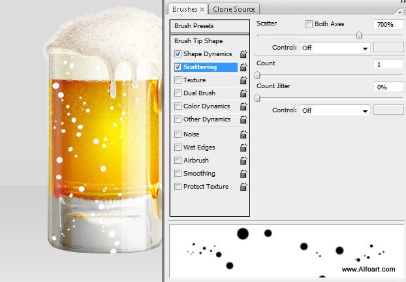Open the Scatter Control dropdown
Screen dimensions: 406x282
[x=335, y=48]
